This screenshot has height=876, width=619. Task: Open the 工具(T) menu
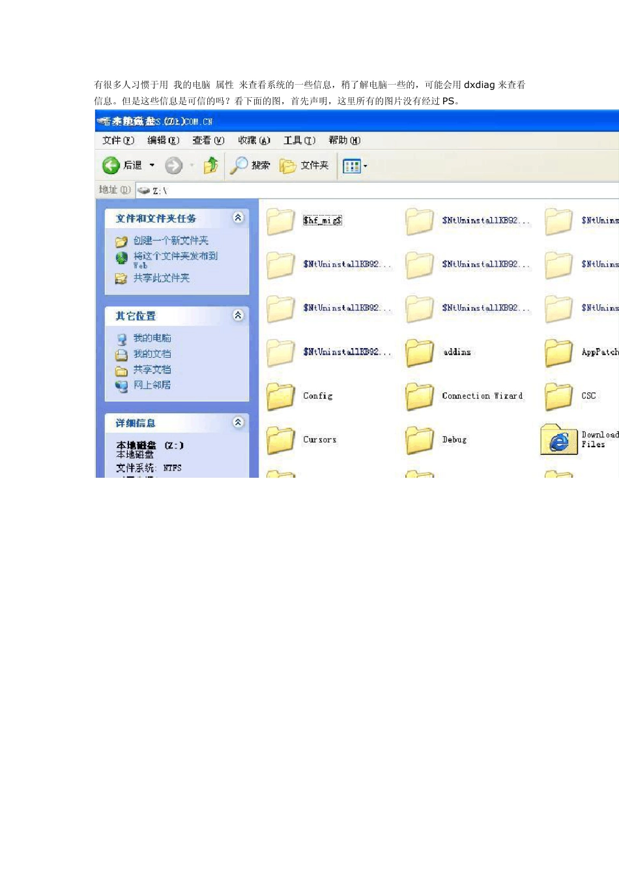point(299,140)
